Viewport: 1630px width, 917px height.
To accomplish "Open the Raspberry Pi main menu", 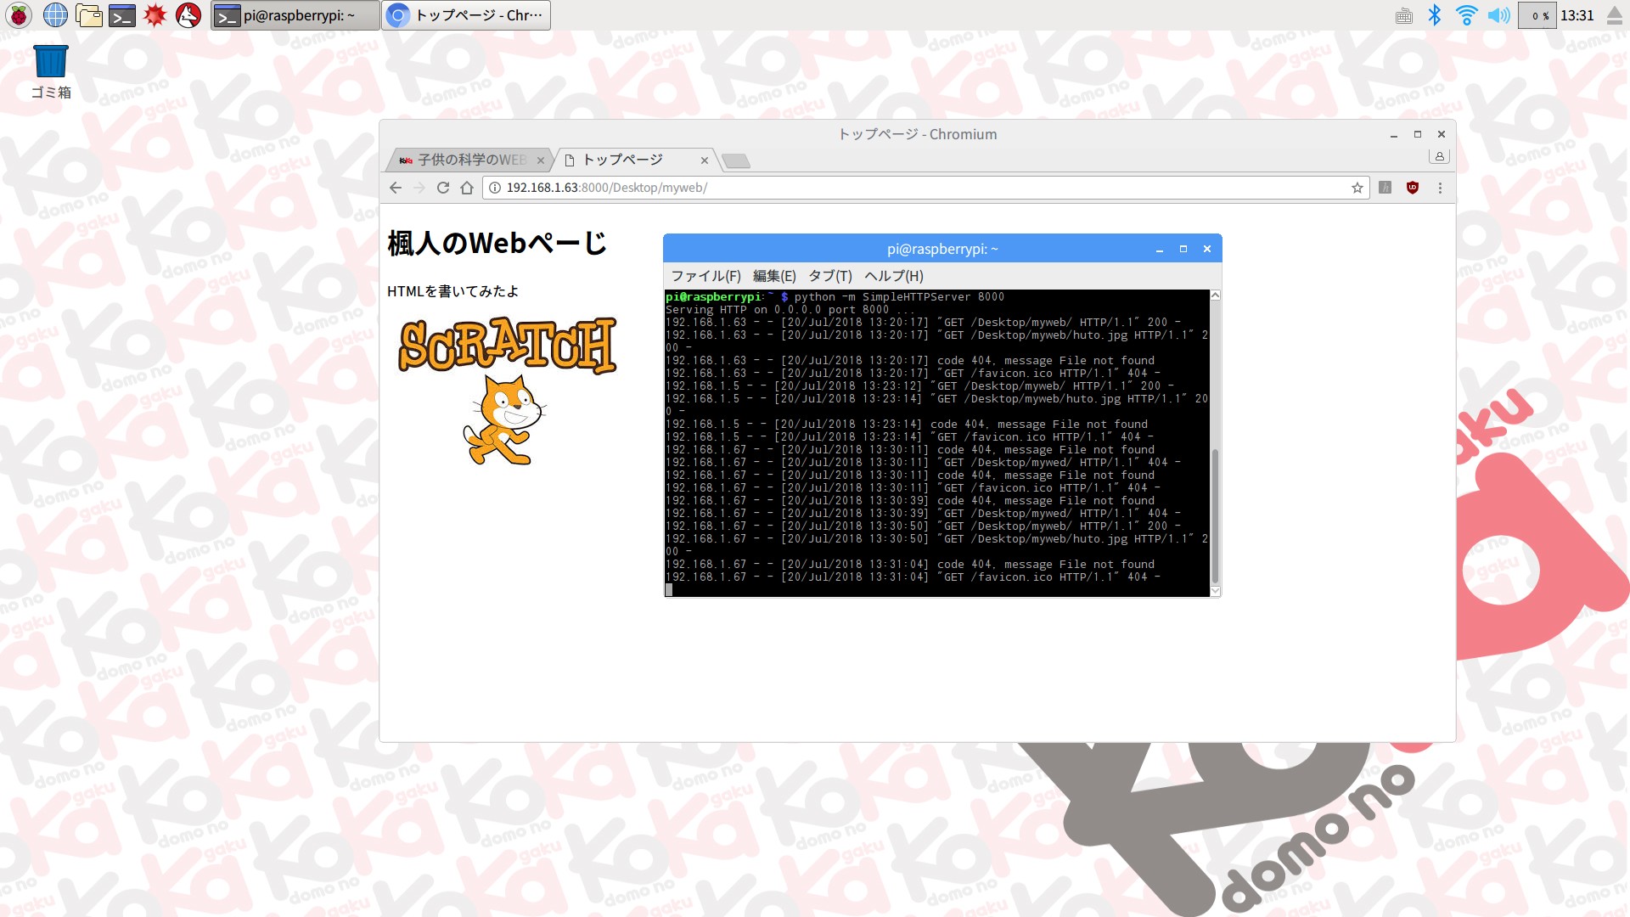I will (x=19, y=15).
